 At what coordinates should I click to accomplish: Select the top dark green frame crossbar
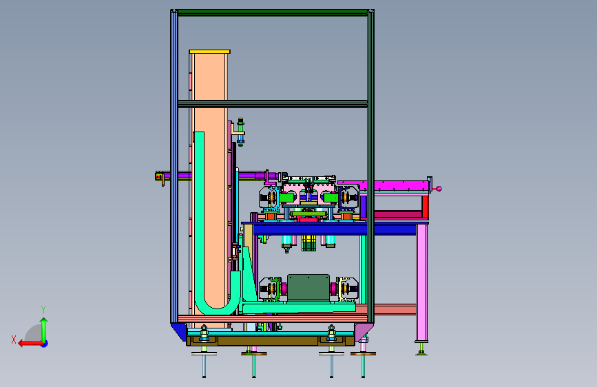[273, 13]
